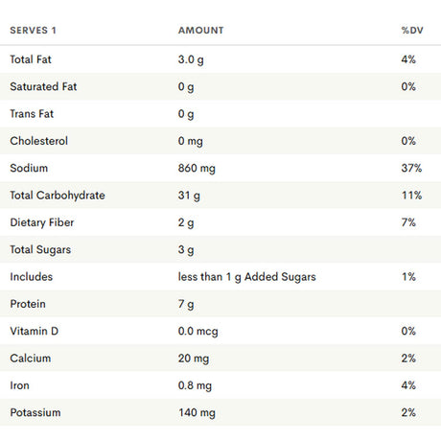
Task: Click the %DV column header
Action: [x=412, y=31]
